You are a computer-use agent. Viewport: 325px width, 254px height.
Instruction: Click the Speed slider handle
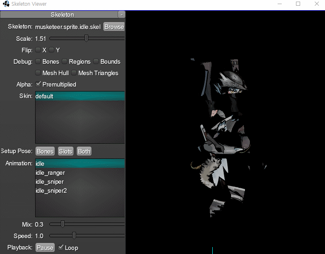click(x=74, y=236)
